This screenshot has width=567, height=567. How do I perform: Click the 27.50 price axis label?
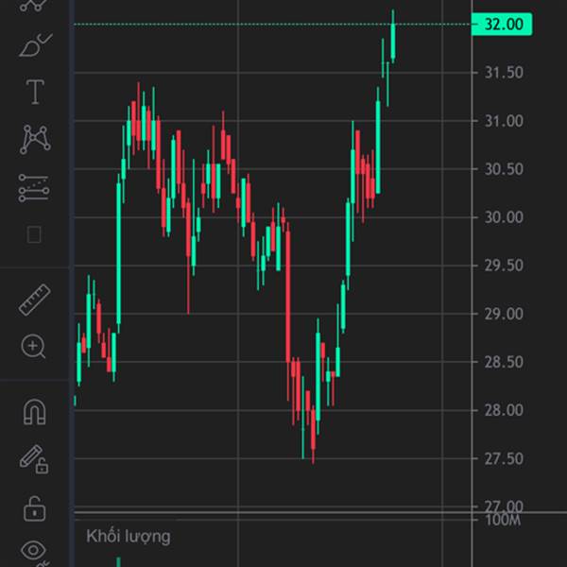point(504,459)
